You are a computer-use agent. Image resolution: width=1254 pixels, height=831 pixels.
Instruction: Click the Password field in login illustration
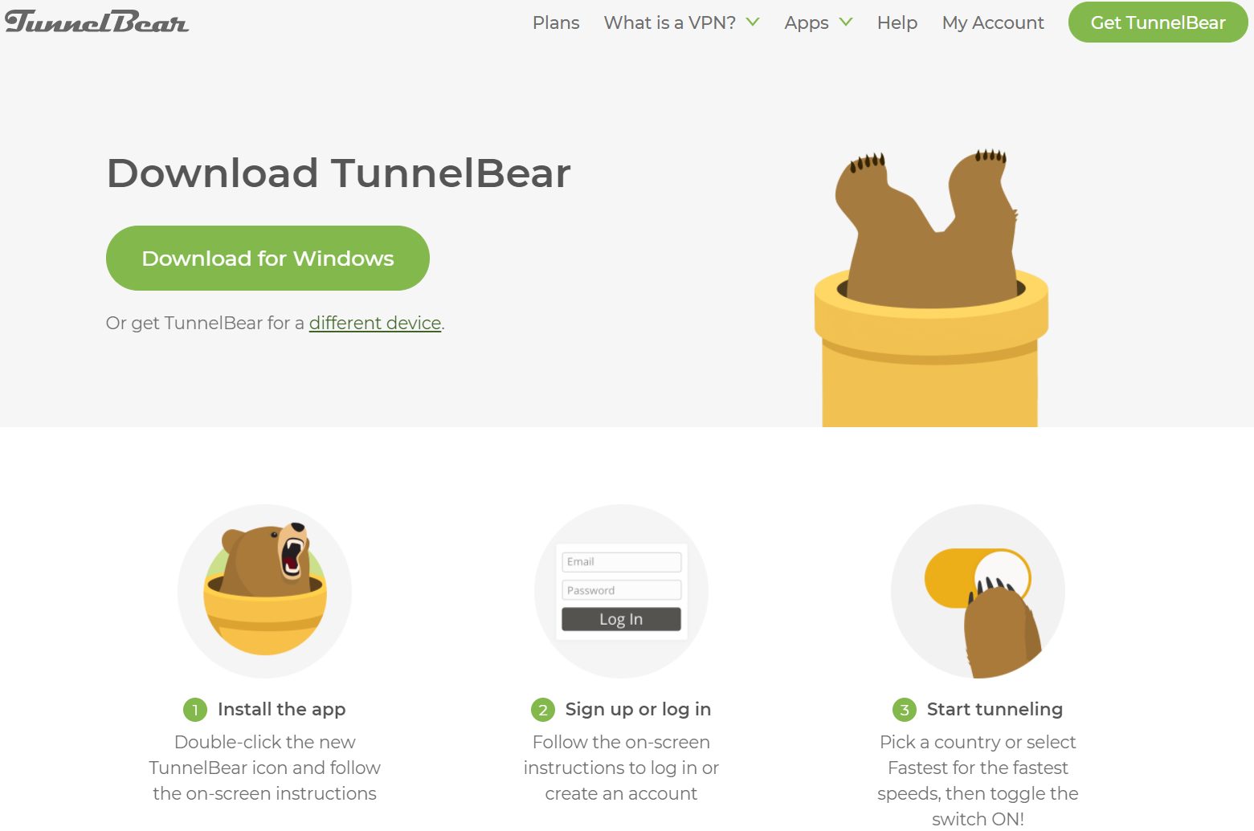pyautogui.click(x=622, y=590)
